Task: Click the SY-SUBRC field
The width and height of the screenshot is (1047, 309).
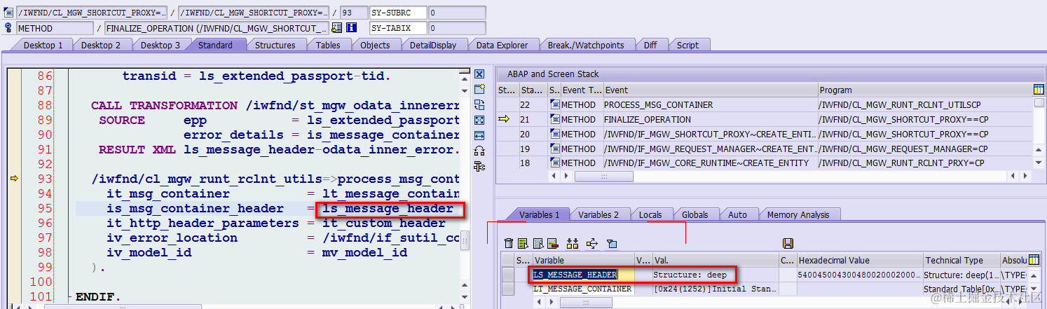Action: 397,13
